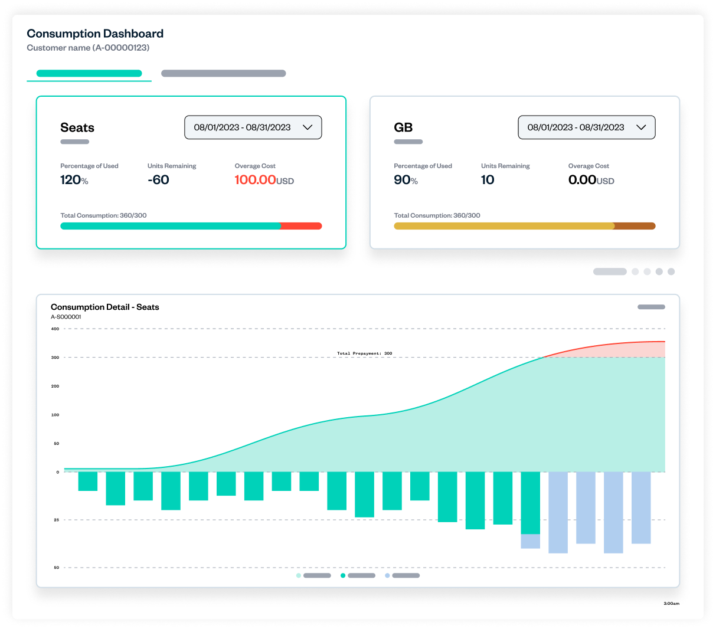Click the grey button at chart's top-right

click(651, 307)
